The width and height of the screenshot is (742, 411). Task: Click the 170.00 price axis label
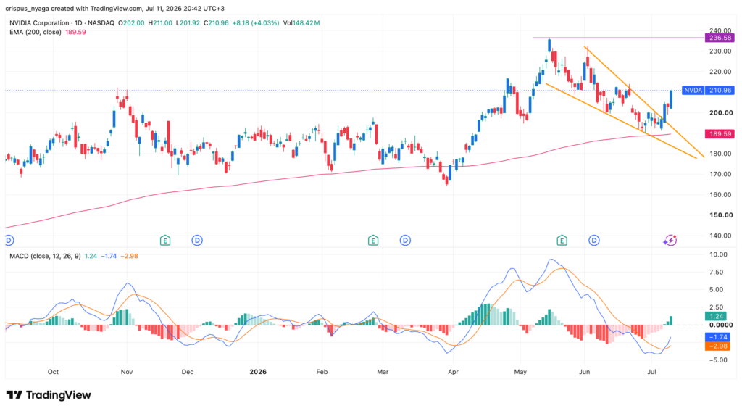[720, 174]
